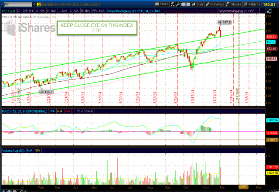Click the FPL: N/A readout
279x192 pixels.
click(99, 11)
